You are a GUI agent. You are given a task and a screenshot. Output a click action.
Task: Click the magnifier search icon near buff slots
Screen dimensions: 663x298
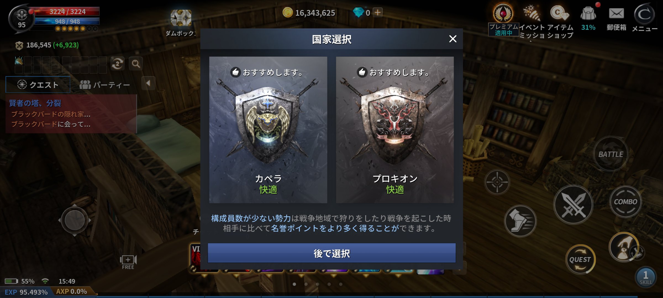click(136, 64)
